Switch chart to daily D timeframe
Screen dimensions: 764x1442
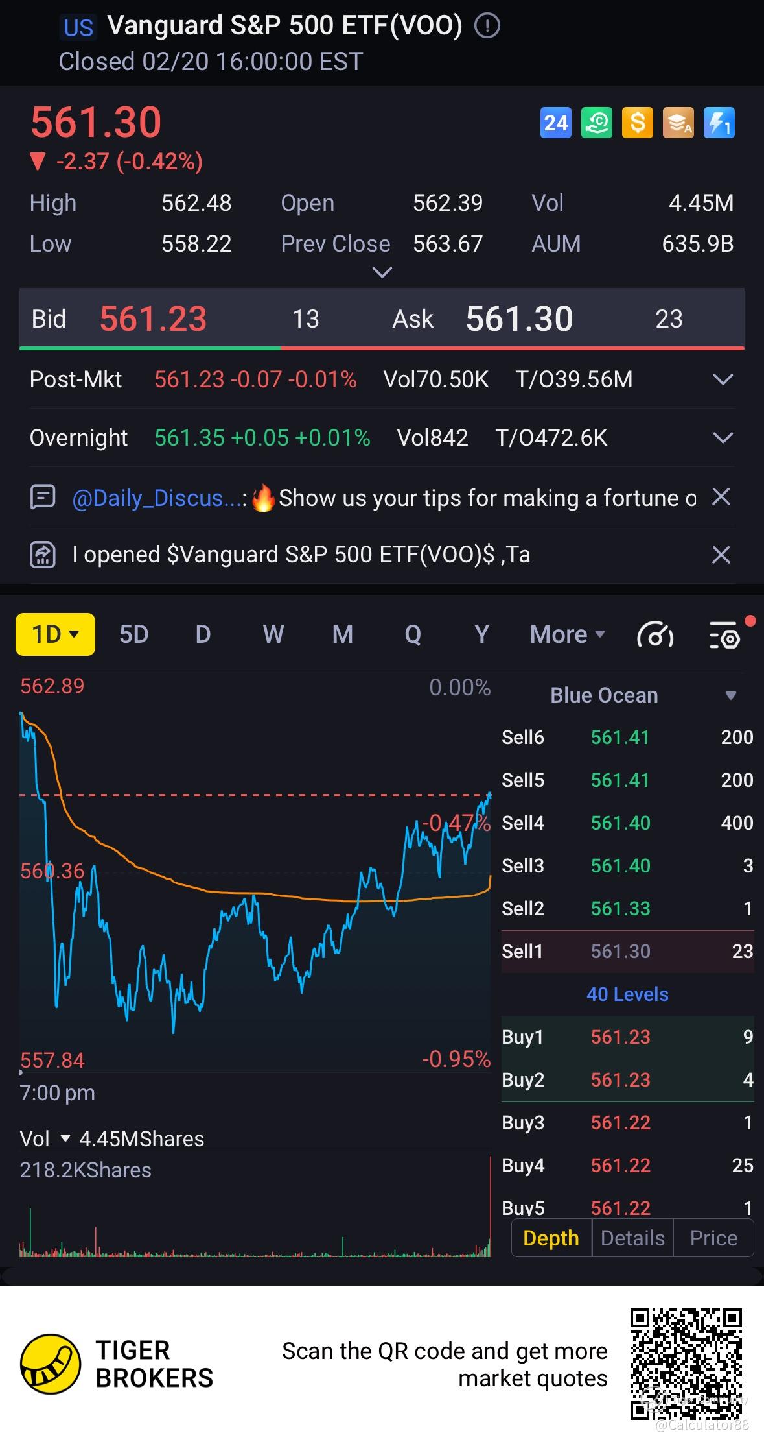pos(203,634)
